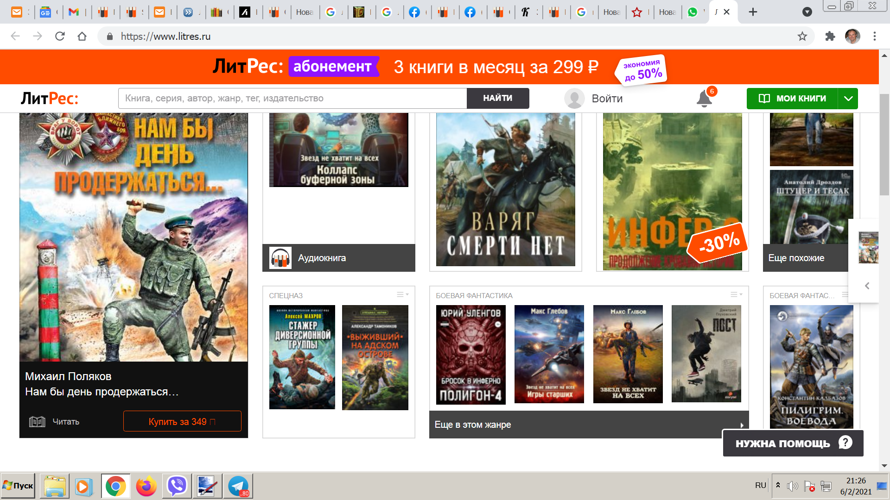Screen dimensions: 890x500
Task: Click the audiobook headphones icon
Action: tap(280, 258)
